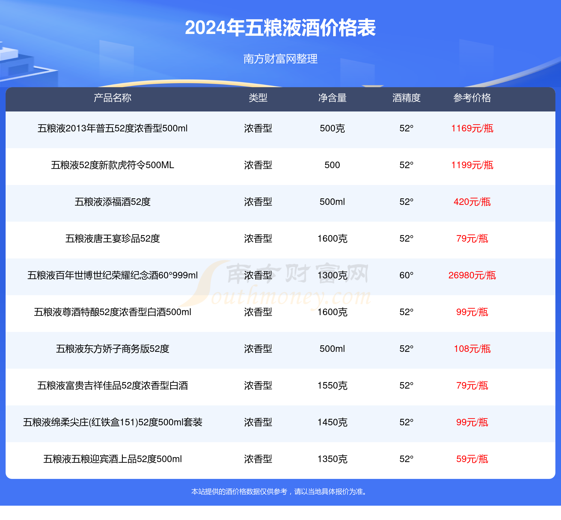The height and width of the screenshot is (520, 561).
Task: Click net content 1550克
Action: click(x=332, y=385)
